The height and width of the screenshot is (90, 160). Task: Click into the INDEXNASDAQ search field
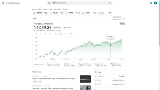click(x=79, y=3)
